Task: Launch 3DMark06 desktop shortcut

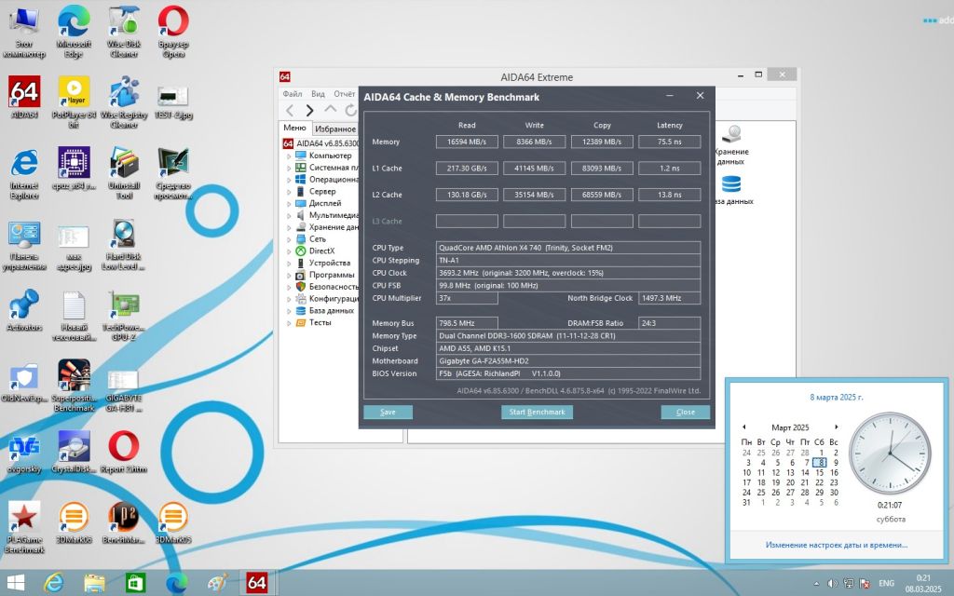Action: [74, 523]
